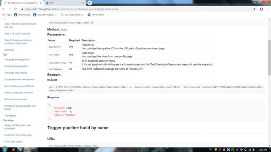
Task: Close the IBM Deployment Accelerator tab
Action: pyautogui.click(x=41, y=3)
